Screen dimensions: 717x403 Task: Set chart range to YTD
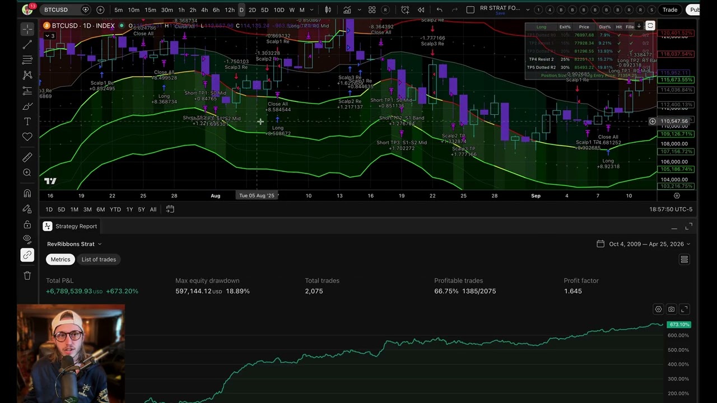click(x=115, y=209)
